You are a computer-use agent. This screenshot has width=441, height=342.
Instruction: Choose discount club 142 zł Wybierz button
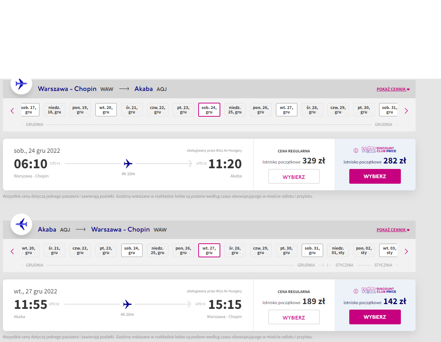375,317
